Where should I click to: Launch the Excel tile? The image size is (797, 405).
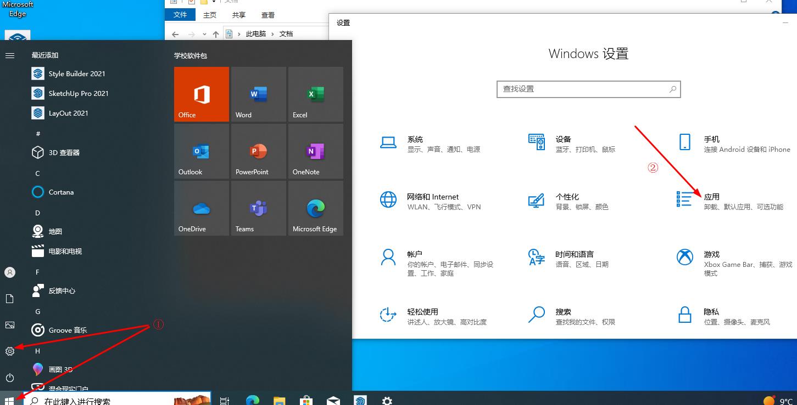tap(315, 94)
